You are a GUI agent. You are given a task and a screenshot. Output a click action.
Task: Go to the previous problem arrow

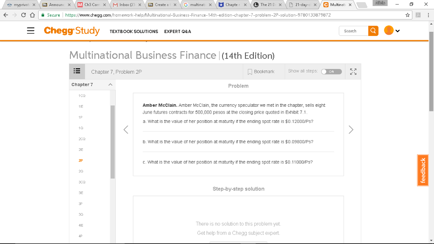(x=125, y=129)
